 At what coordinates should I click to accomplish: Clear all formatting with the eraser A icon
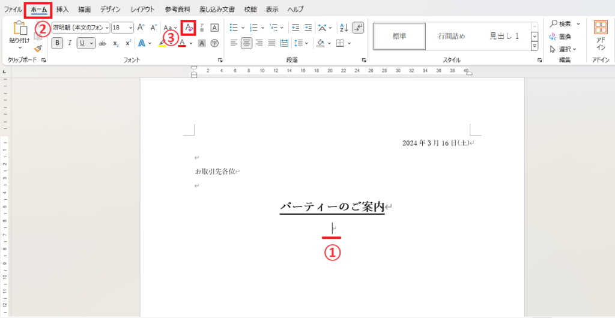click(189, 28)
